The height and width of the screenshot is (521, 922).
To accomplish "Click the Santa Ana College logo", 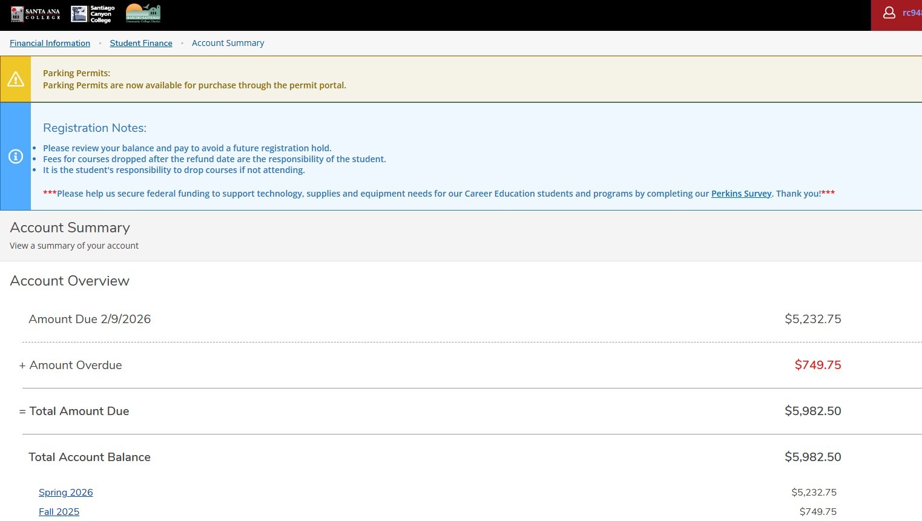I will point(36,14).
